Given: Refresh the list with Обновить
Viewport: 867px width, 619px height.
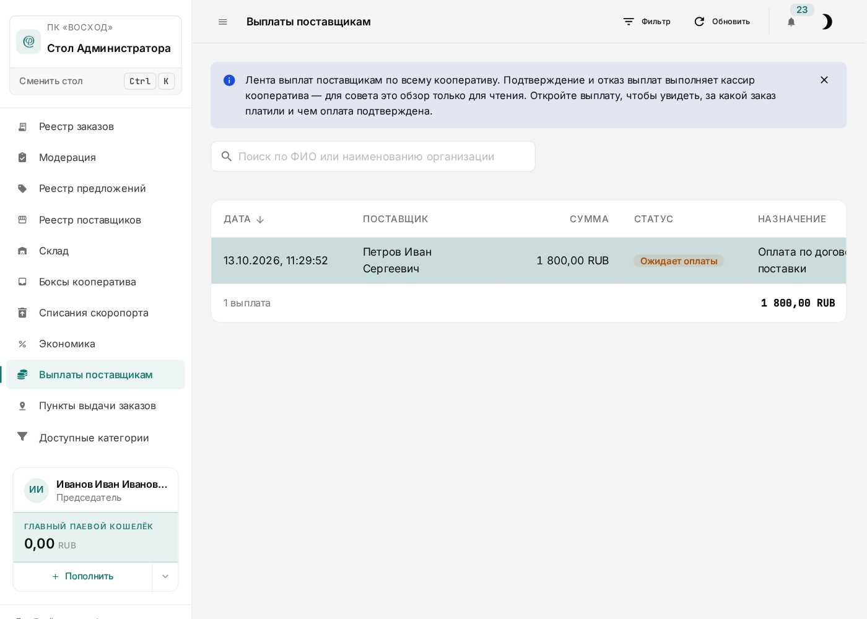Looking at the screenshot, I should [721, 22].
